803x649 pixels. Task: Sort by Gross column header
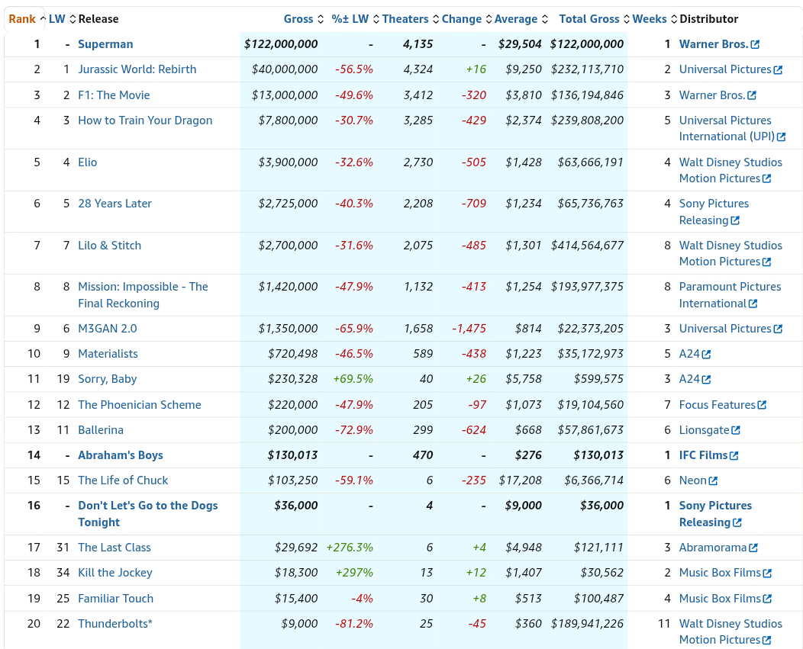pos(304,19)
